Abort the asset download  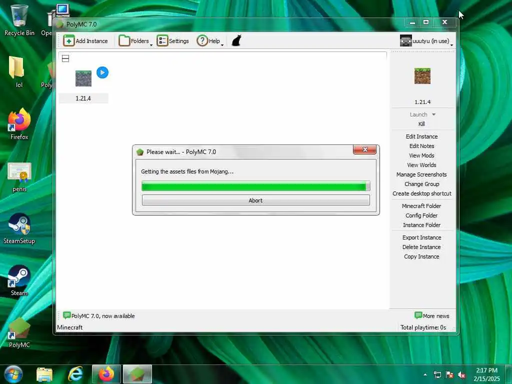[255, 200]
